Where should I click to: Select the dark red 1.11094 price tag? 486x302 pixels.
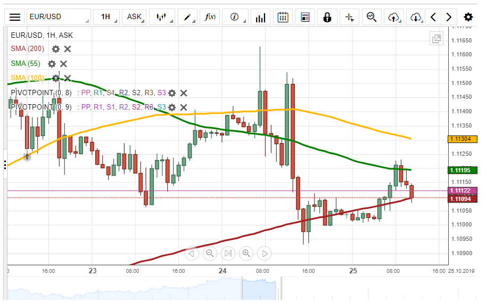pos(463,199)
